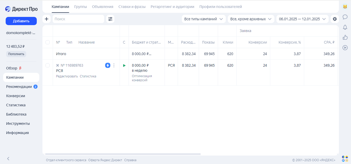
Task: Open three-dot menu for campaign 116989763
Action: pos(114,66)
